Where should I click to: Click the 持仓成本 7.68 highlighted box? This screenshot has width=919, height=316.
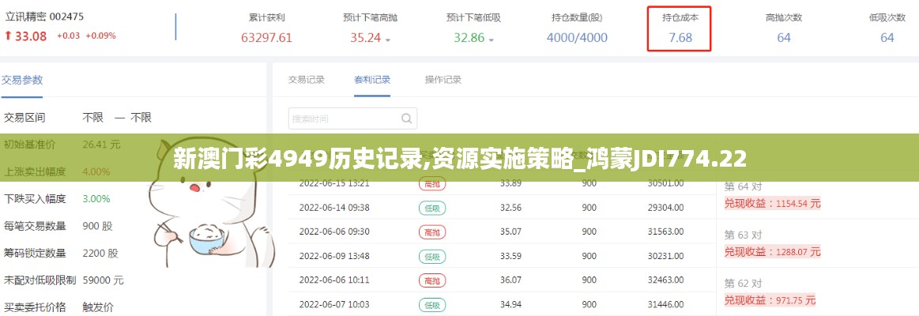click(680, 29)
